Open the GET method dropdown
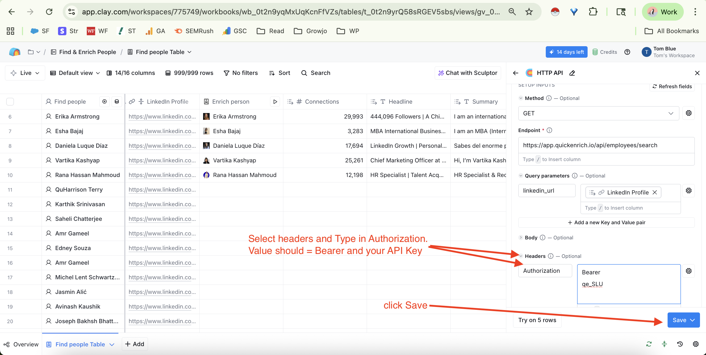Screen dimensions: 706x355 [598, 113]
